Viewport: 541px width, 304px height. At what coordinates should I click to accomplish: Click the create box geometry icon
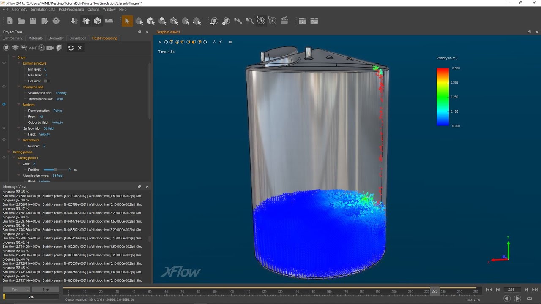pyautogui.click(x=97, y=21)
